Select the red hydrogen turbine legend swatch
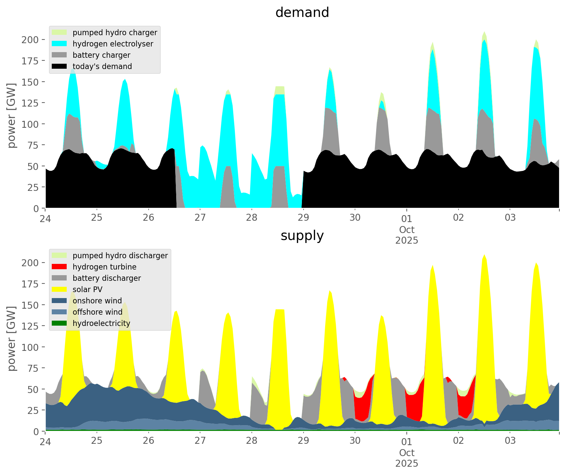The image size is (566, 475). click(x=59, y=267)
